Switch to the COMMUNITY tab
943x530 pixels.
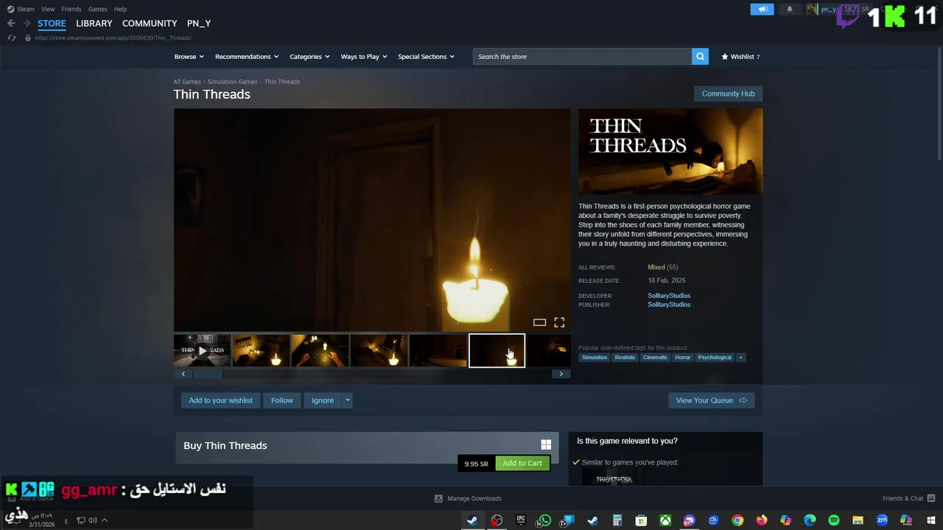coord(150,24)
